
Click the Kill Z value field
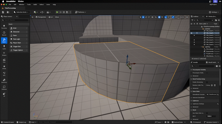pyautogui.click(x=211, y=116)
